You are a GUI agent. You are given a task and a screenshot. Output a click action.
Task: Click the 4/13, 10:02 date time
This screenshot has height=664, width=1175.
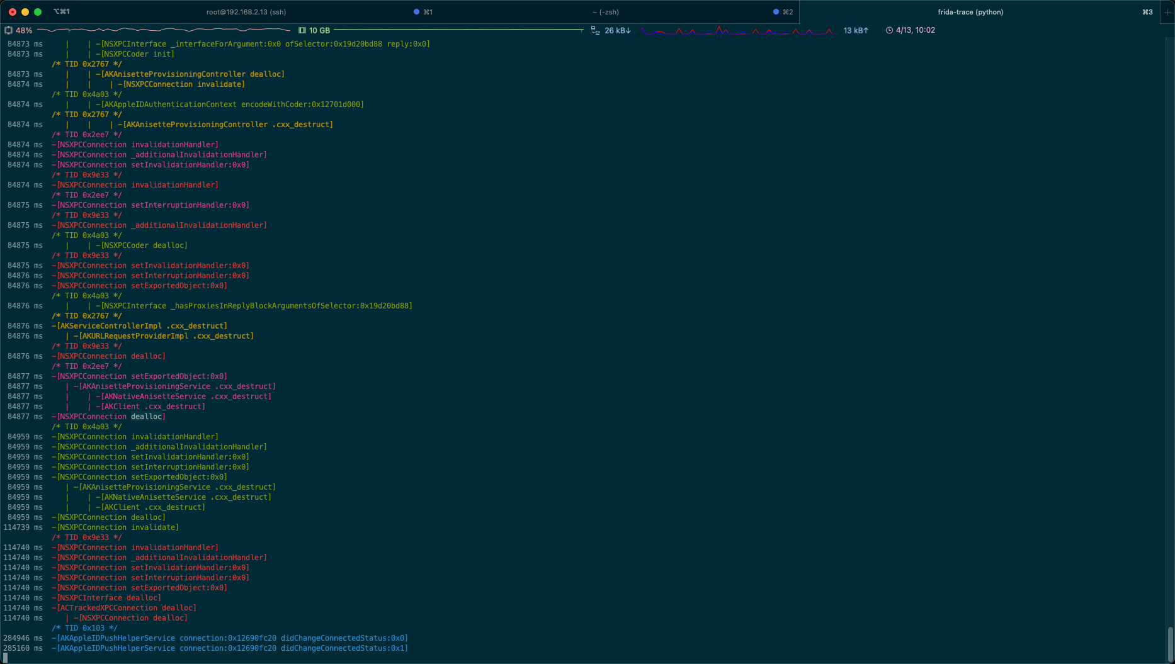tap(916, 30)
